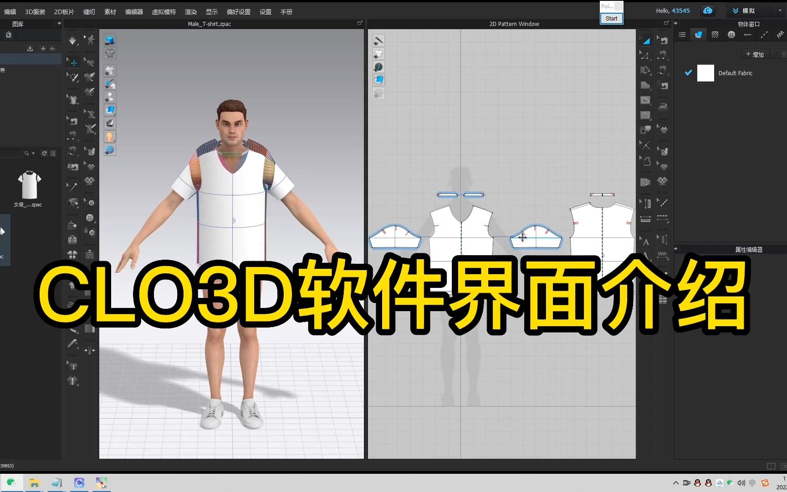Toggle Show 2D Pattern shirt icon
Screen dimensions: 787x492
(x=378, y=54)
